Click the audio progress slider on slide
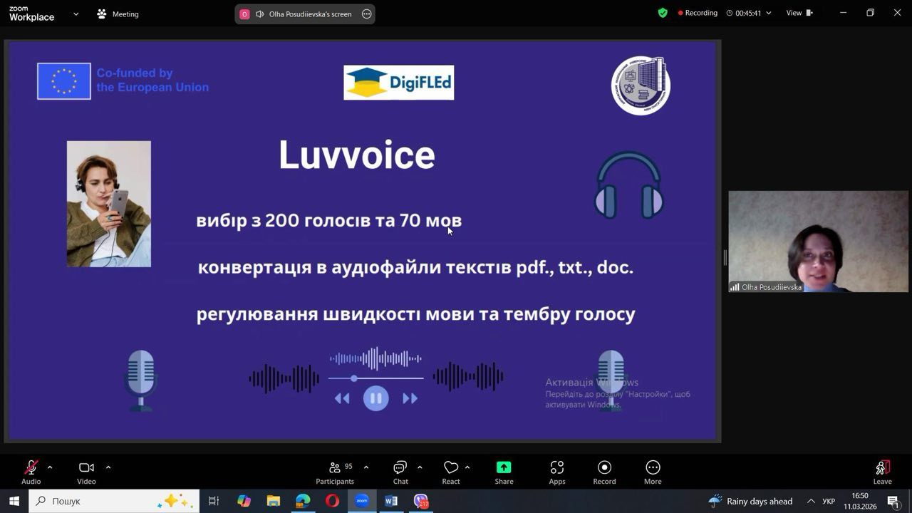This screenshot has width=912, height=513. [376, 378]
